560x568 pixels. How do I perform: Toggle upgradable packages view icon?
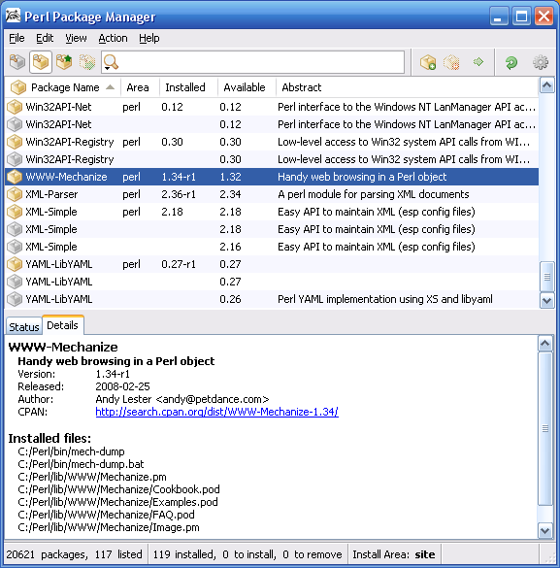64,62
